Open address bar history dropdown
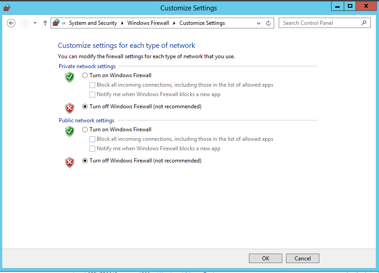The image size is (379, 273). point(259,23)
